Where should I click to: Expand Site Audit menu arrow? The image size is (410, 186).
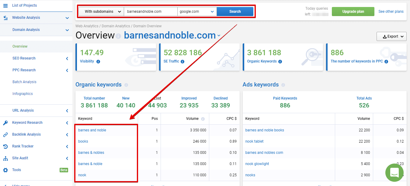coord(67,158)
